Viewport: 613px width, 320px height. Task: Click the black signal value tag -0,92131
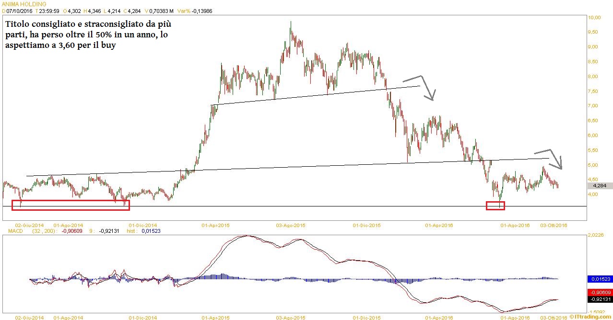(x=599, y=298)
